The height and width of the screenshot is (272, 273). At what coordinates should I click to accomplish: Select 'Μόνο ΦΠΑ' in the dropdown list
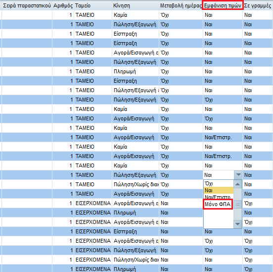pos(218,204)
